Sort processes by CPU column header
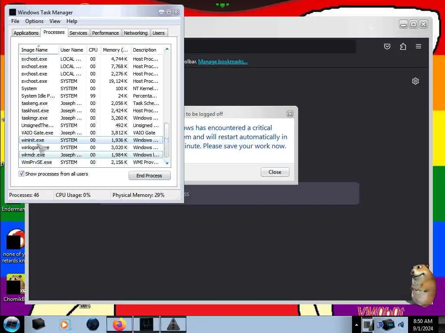Viewport: 445px width, 333px height. [x=93, y=50]
